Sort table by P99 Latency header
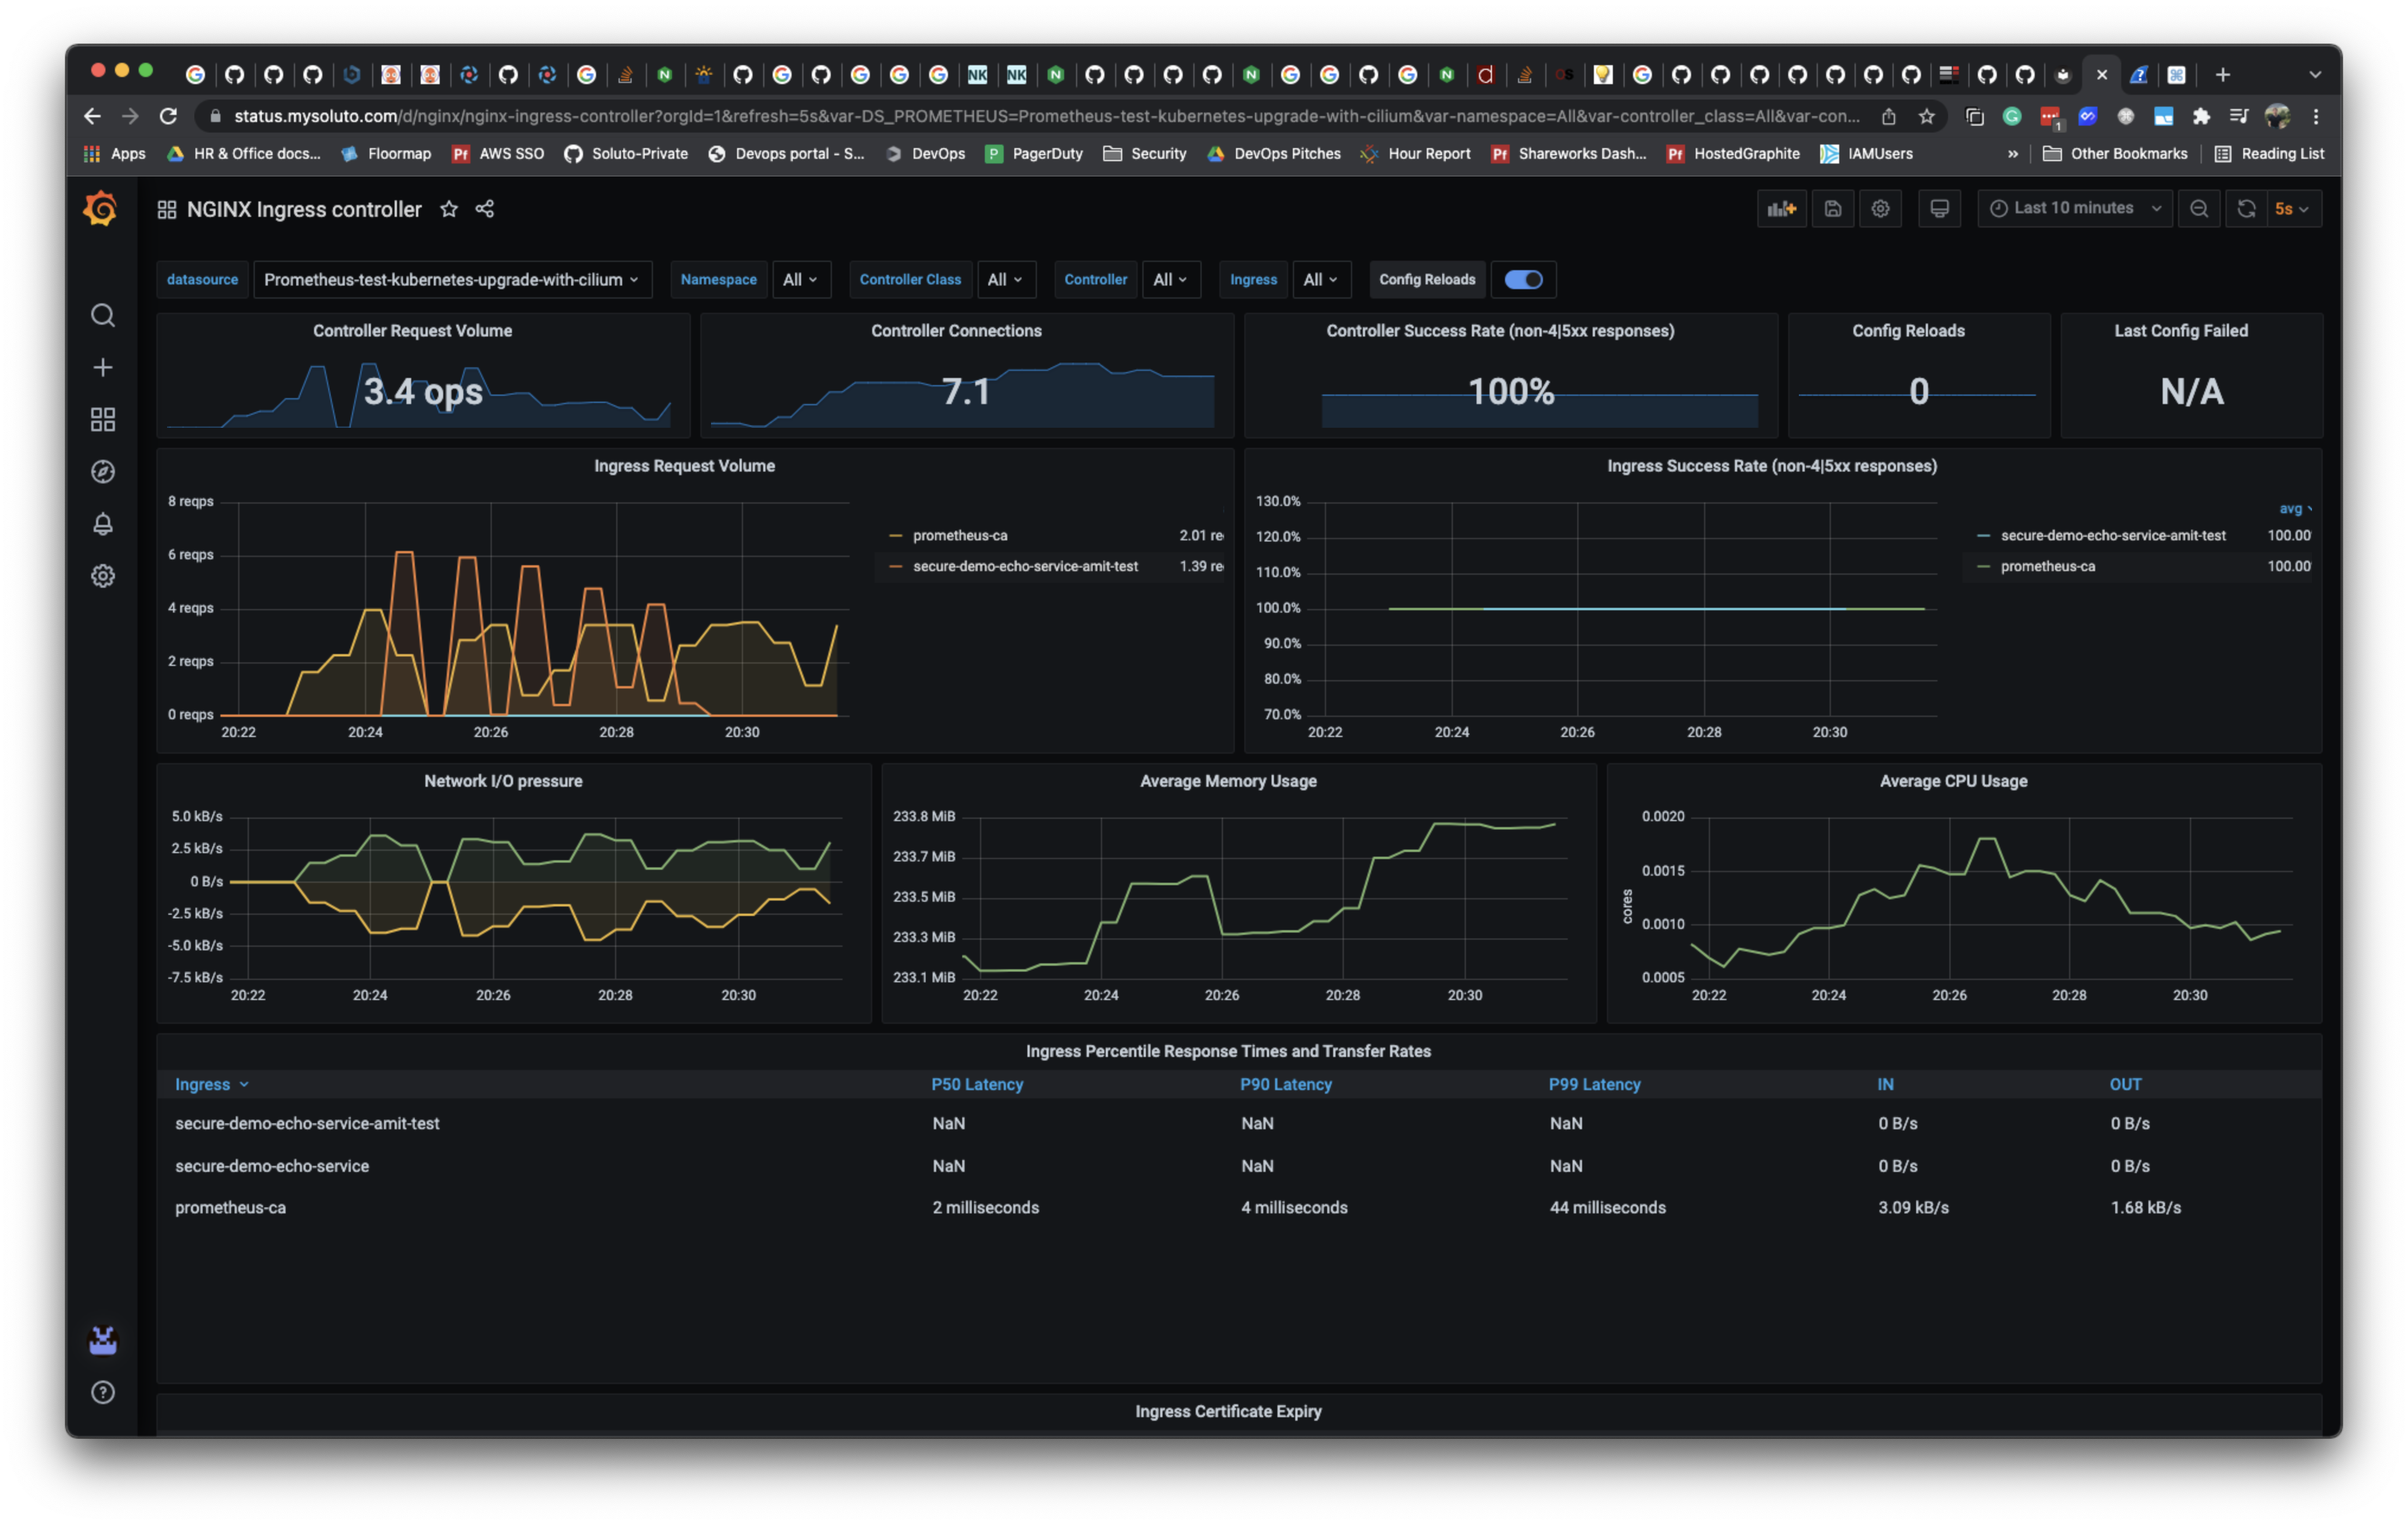Screen dimensions: 2408x1525 [1594, 1084]
